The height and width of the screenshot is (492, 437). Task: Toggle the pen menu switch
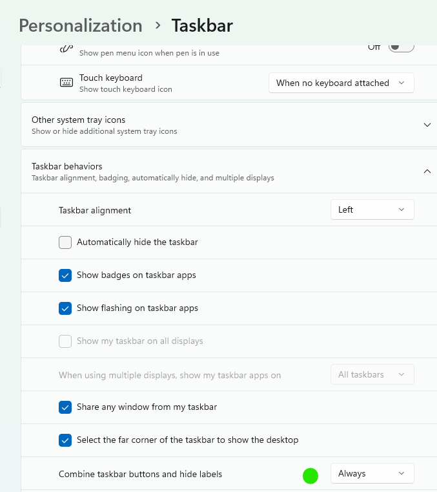pos(401,47)
